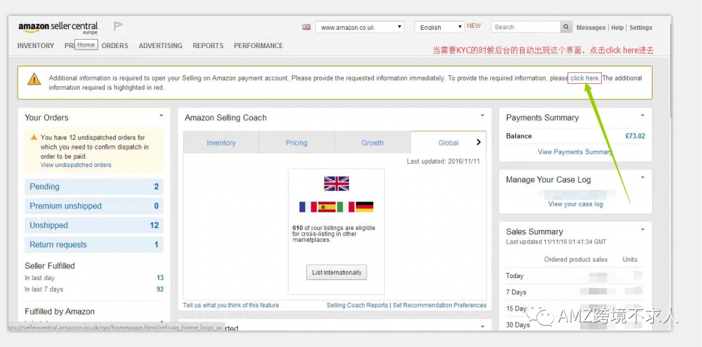This screenshot has width=702, height=347.
Task: Click the Home tooltip label
Action: tap(86, 45)
